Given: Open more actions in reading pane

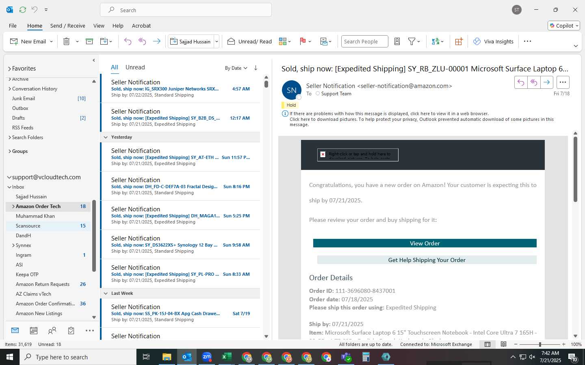Looking at the screenshot, I should point(563,82).
